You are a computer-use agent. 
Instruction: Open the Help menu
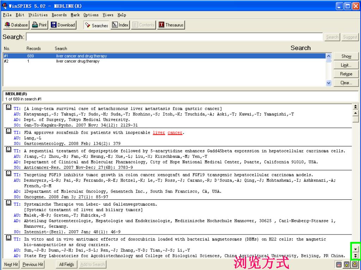[x=122, y=15]
